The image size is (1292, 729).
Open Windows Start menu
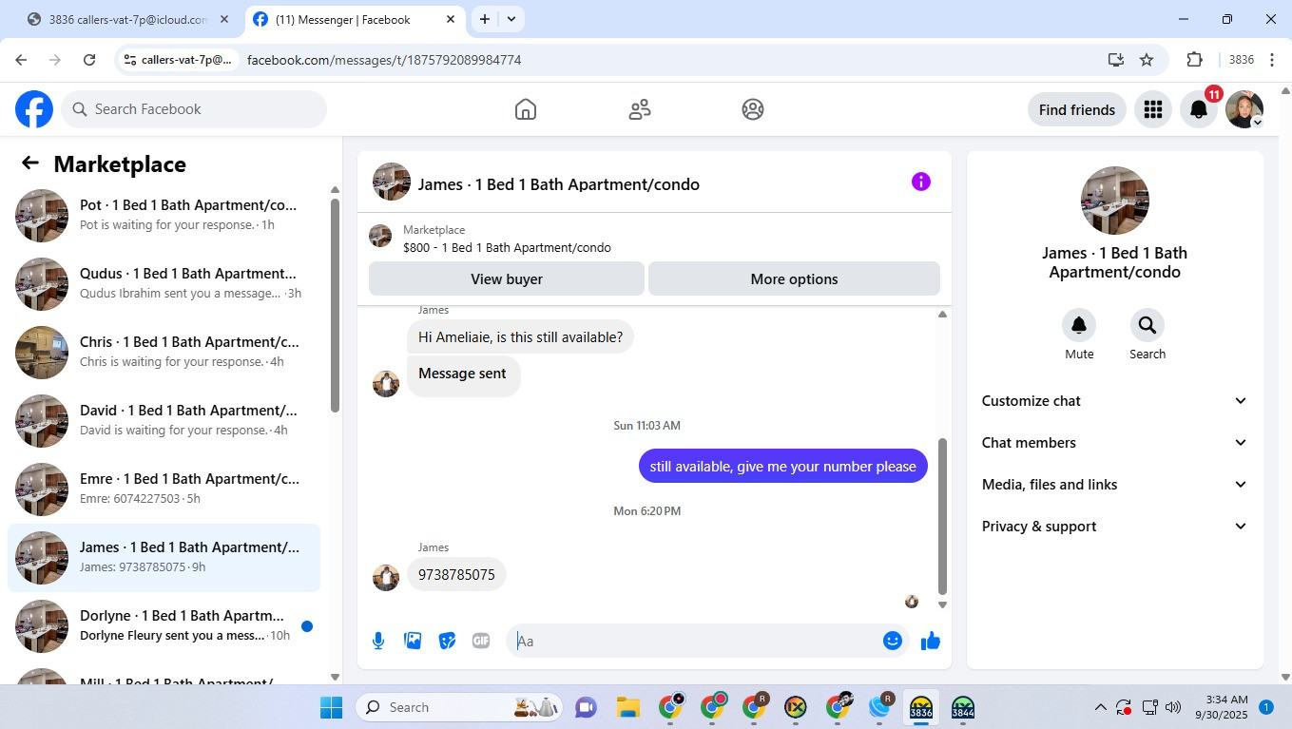[x=331, y=707]
